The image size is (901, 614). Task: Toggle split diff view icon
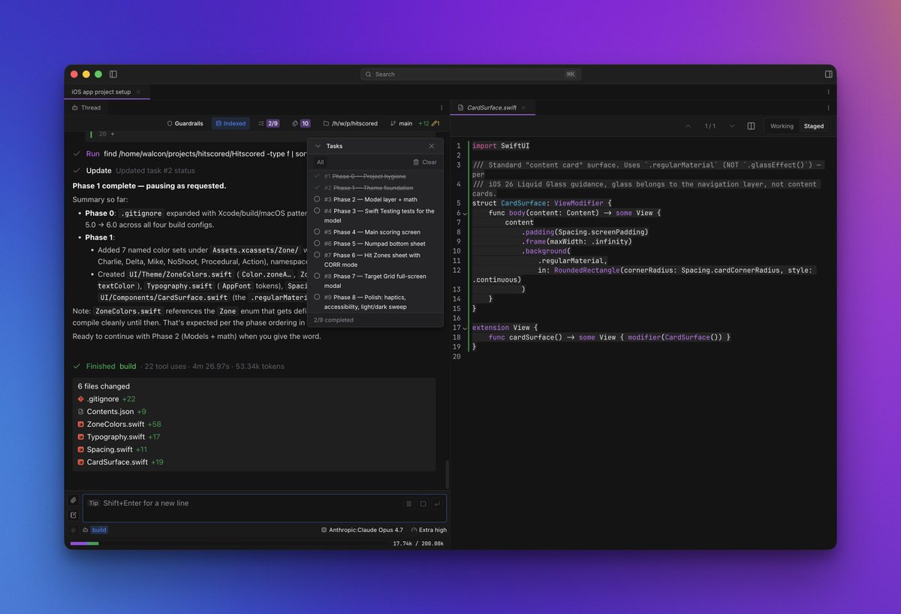[752, 126]
